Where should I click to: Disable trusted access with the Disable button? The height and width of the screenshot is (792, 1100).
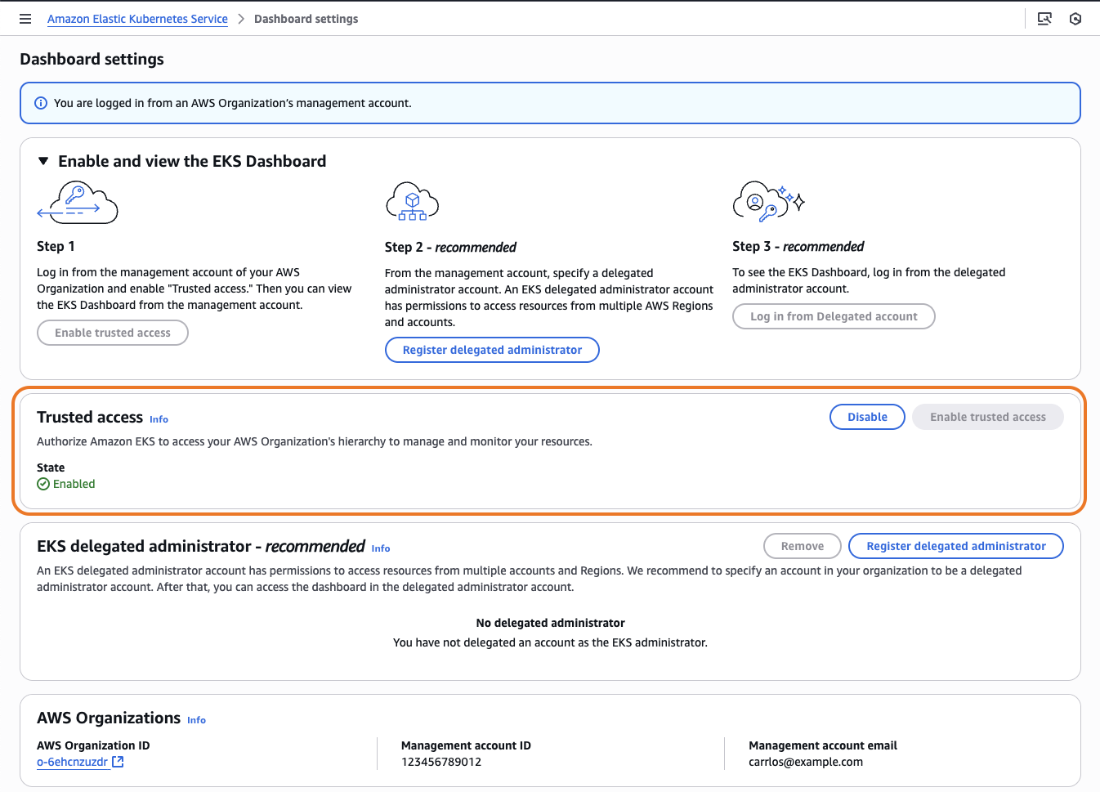click(x=866, y=416)
